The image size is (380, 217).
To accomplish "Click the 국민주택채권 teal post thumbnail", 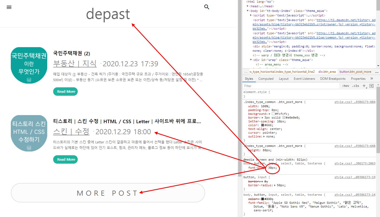I will (x=29, y=65).
